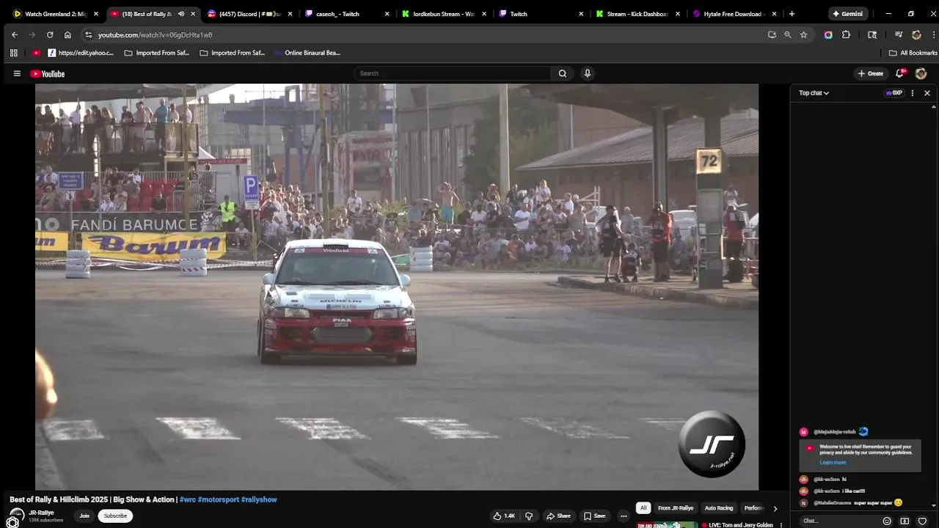
Task: Open the YouTube account avatar menu
Action: click(921, 73)
